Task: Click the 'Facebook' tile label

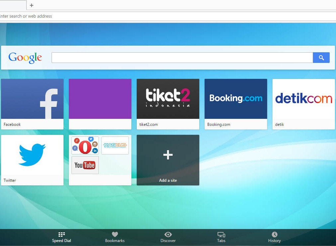Action: point(12,124)
